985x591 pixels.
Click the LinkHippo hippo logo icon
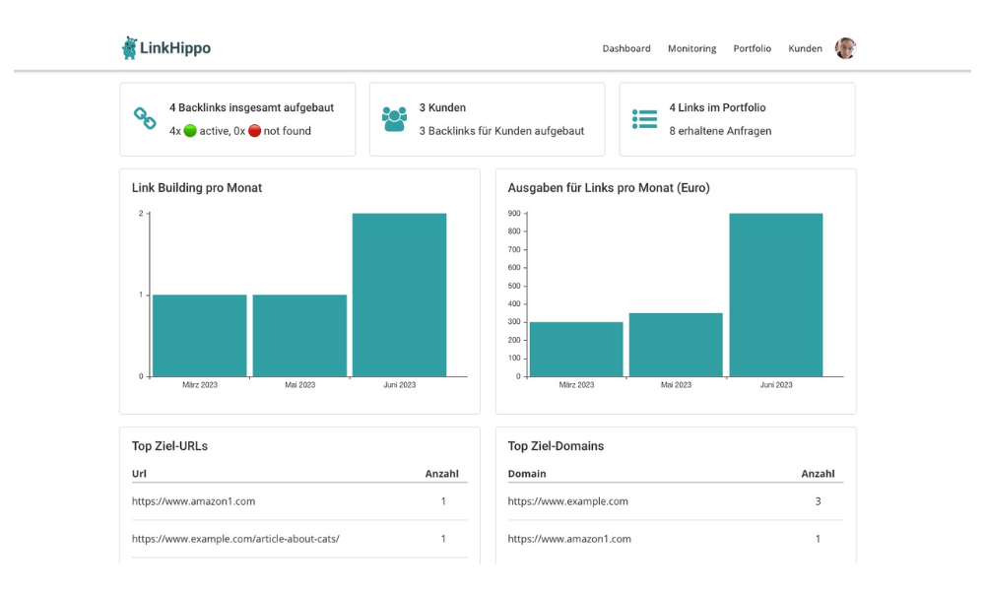130,48
